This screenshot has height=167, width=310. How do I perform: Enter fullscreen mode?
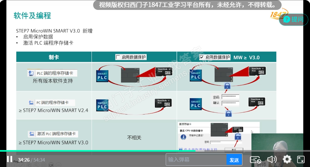tap(301, 159)
